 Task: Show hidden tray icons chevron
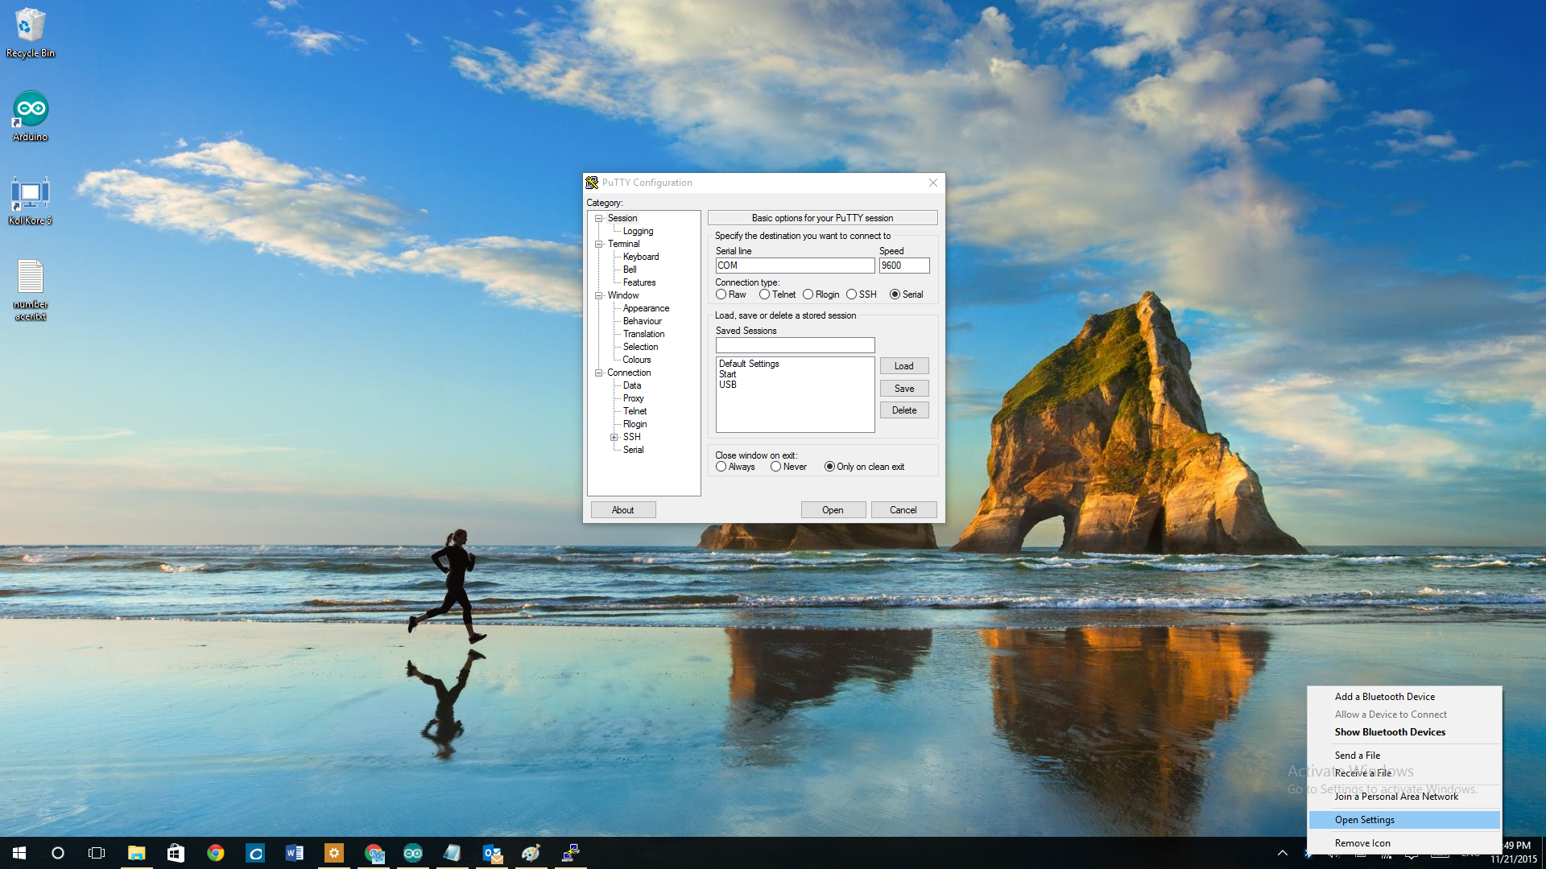click(x=1283, y=853)
